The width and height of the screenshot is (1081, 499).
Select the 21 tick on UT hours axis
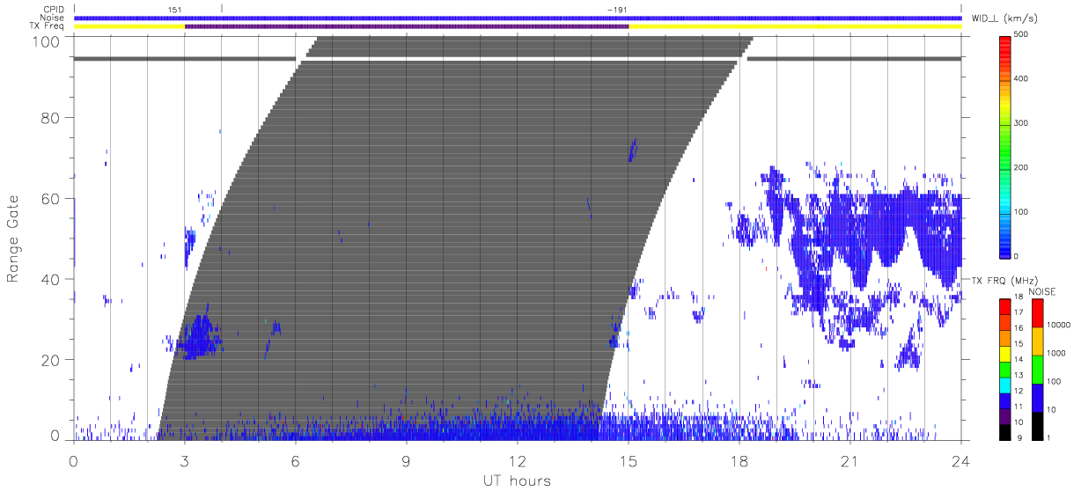click(849, 460)
